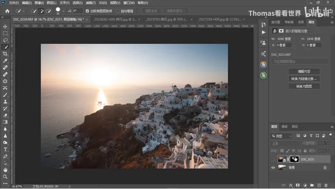
Task: Show the DSC_0231 layer visibility
Action: click(x=273, y=159)
